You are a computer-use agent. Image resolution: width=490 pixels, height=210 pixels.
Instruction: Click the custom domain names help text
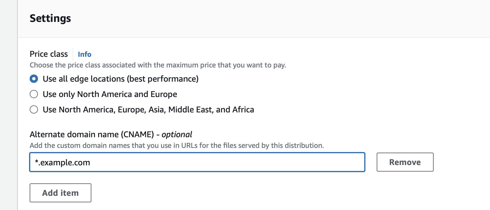(x=176, y=146)
